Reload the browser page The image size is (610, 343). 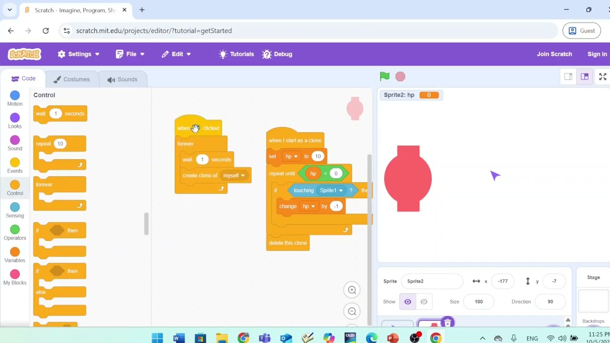(46, 30)
